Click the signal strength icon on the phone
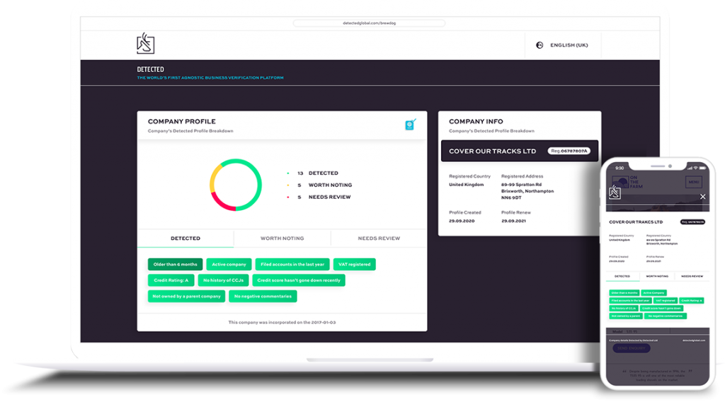Screen dimensions: 725x402 690,168
